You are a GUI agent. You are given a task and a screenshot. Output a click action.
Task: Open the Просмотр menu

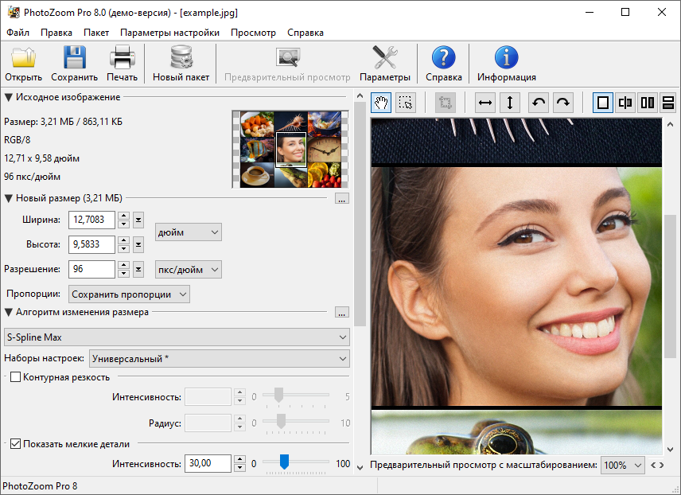tap(251, 33)
